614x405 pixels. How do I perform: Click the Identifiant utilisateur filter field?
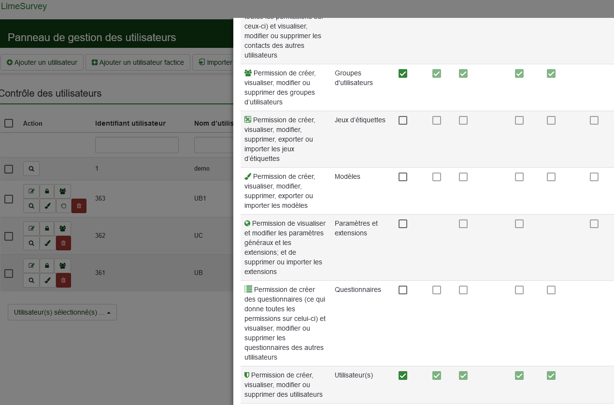(137, 145)
